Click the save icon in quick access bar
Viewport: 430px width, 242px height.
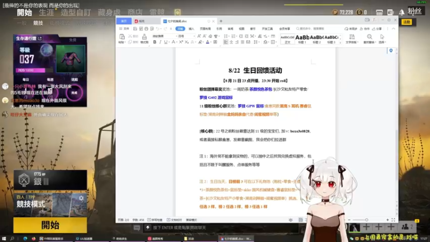135,29
